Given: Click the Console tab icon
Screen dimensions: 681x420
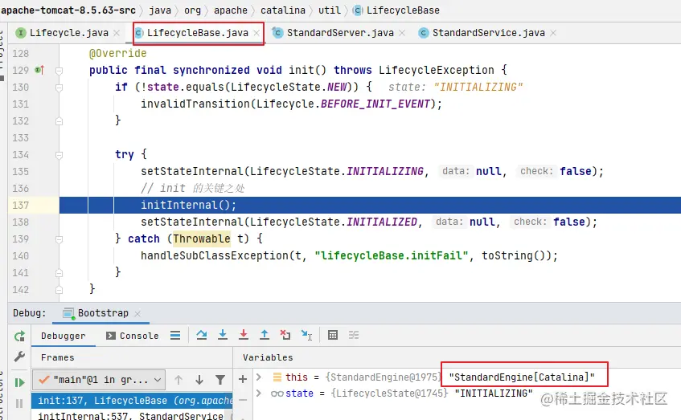Looking at the screenshot, I should point(111,336).
